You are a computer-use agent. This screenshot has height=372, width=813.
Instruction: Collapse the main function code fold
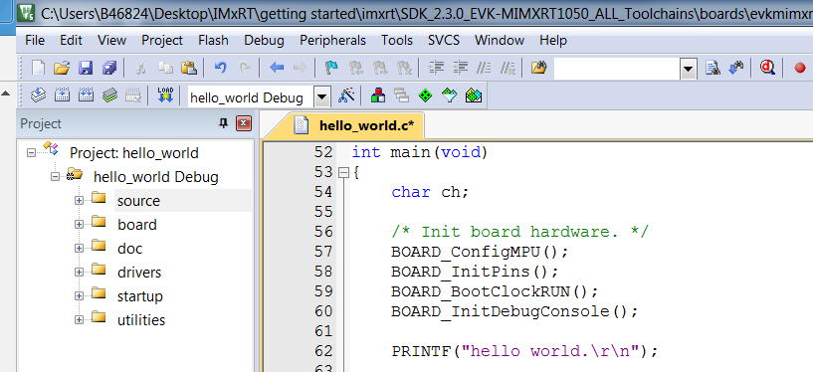[343, 173]
